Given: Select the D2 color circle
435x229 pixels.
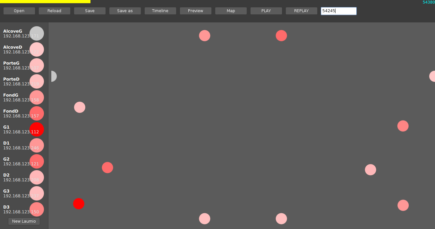Looking at the screenshot, I should [37, 178].
